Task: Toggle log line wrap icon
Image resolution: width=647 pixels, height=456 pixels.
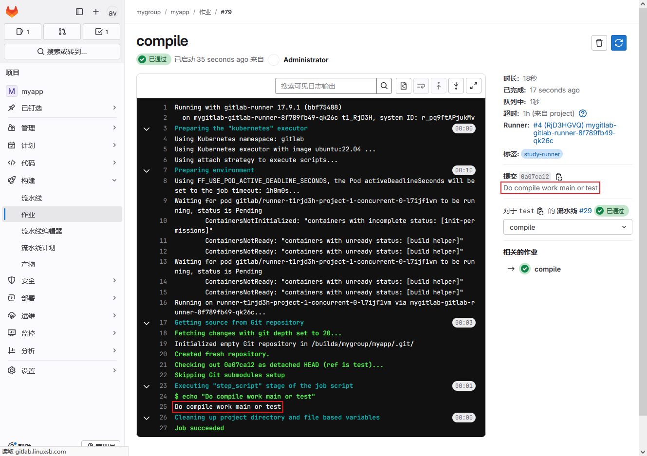Action: [x=421, y=86]
